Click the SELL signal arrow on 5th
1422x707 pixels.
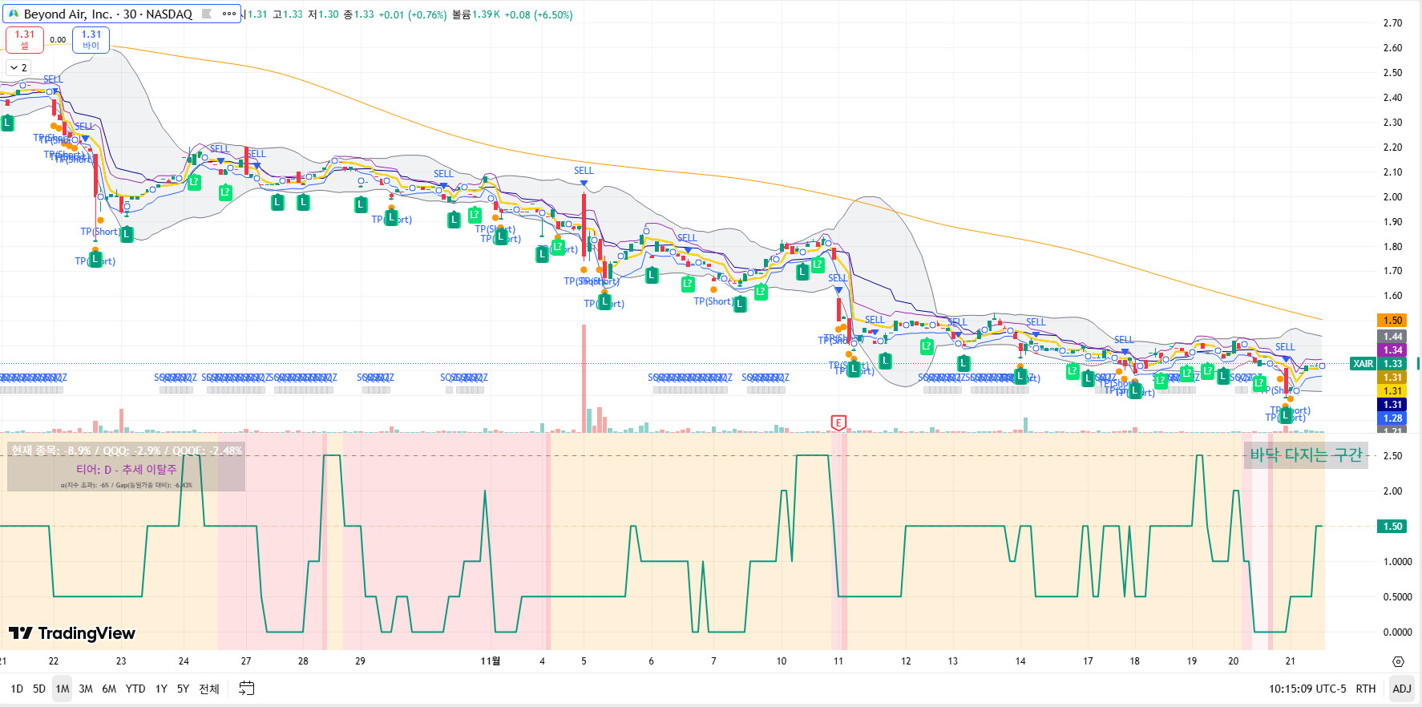[x=584, y=183]
